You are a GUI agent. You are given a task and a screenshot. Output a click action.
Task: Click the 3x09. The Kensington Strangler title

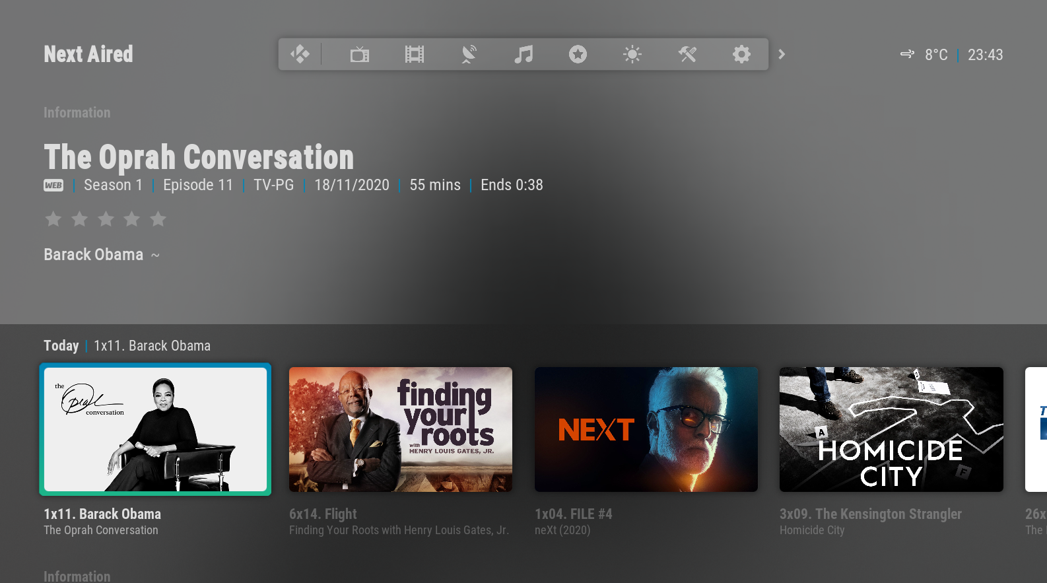[871, 514]
